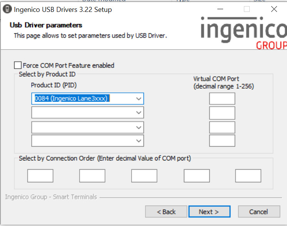Click the first Connection Order COM port box
287x226 pixels.
tap(40, 176)
